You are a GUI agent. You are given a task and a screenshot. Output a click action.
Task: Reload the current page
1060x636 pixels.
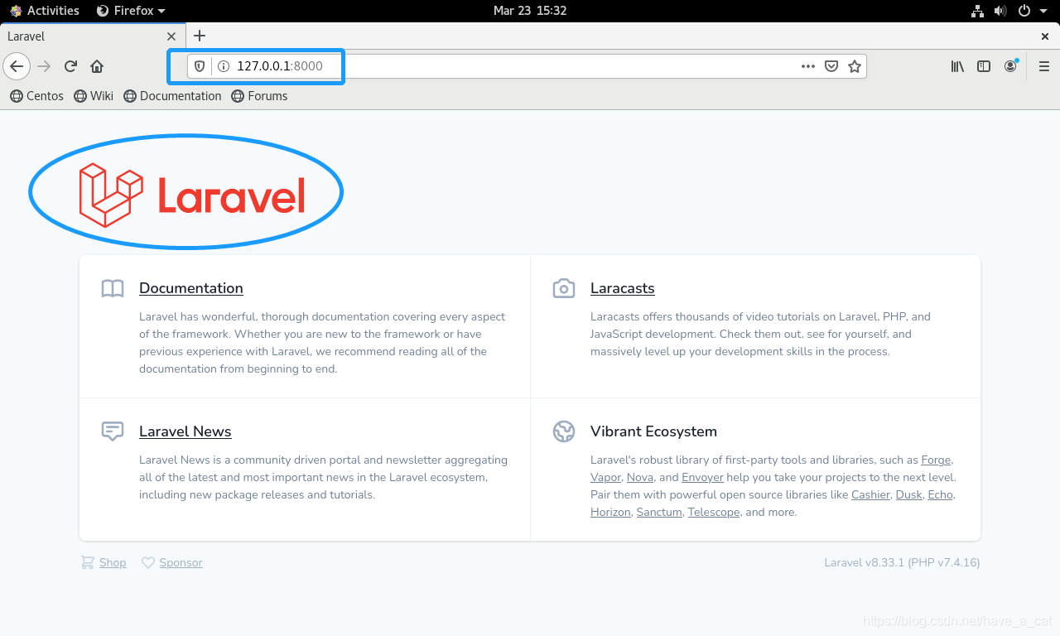pos(70,66)
